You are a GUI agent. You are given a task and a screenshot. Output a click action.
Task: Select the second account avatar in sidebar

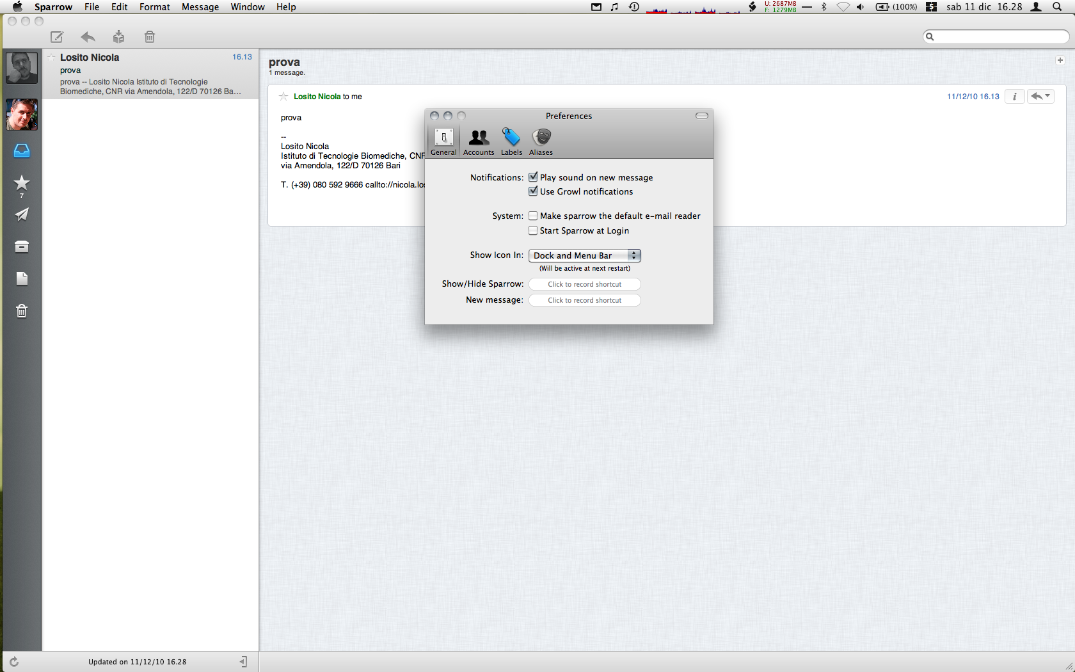pos(22,115)
